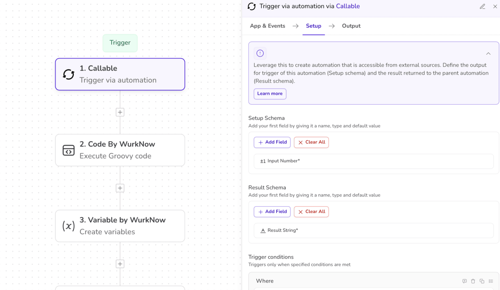The width and height of the screenshot is (500, 290).
Task: Click Add Field under Setup Schema
Action: 272,142
